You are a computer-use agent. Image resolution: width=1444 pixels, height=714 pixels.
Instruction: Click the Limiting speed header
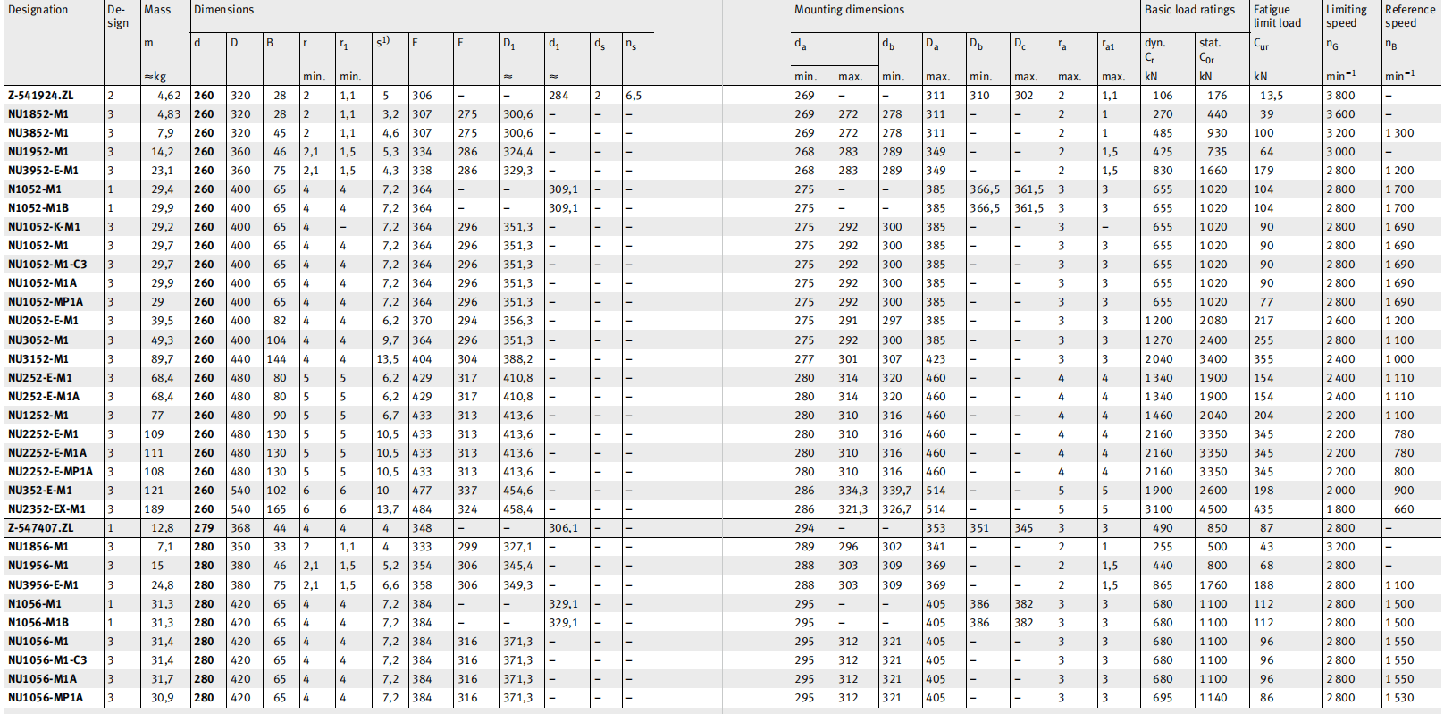click(1347, 16)
